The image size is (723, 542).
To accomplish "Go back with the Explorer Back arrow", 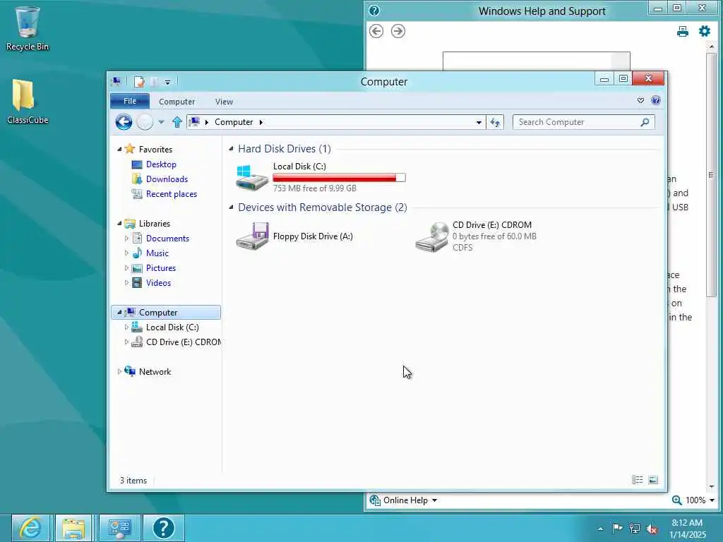I will pos(124,122).
